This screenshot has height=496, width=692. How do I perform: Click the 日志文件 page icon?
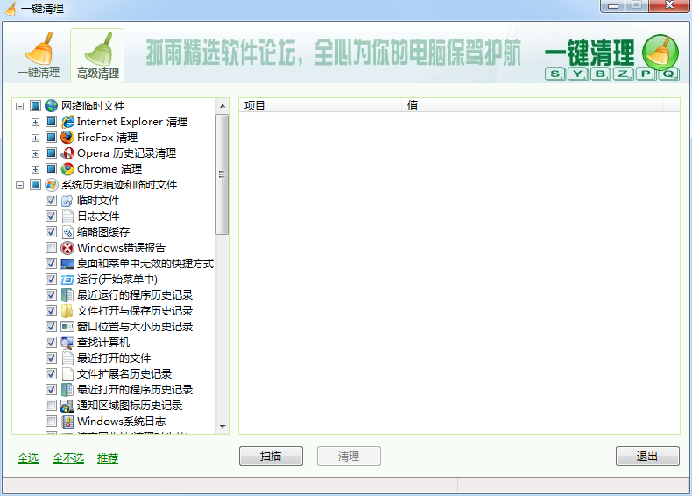(67, 216)
